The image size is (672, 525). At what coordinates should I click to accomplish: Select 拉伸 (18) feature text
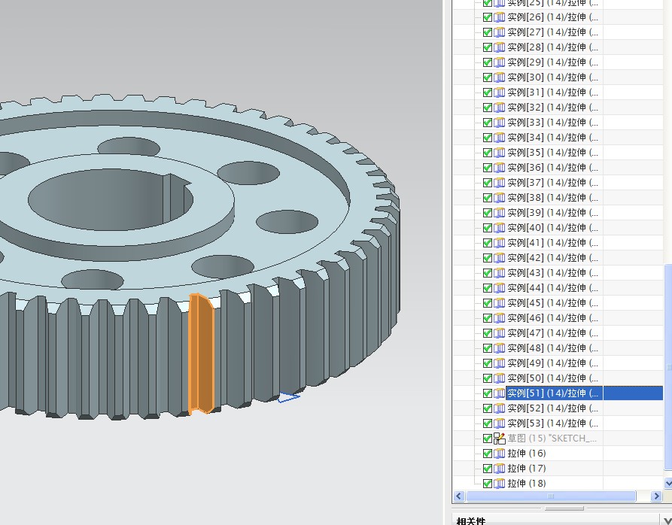tap(527, 484)
